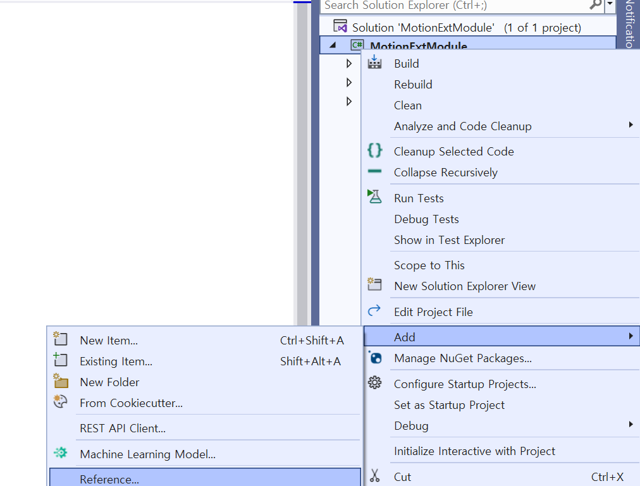Choose New Solution Explorer View

click(502, 286)
